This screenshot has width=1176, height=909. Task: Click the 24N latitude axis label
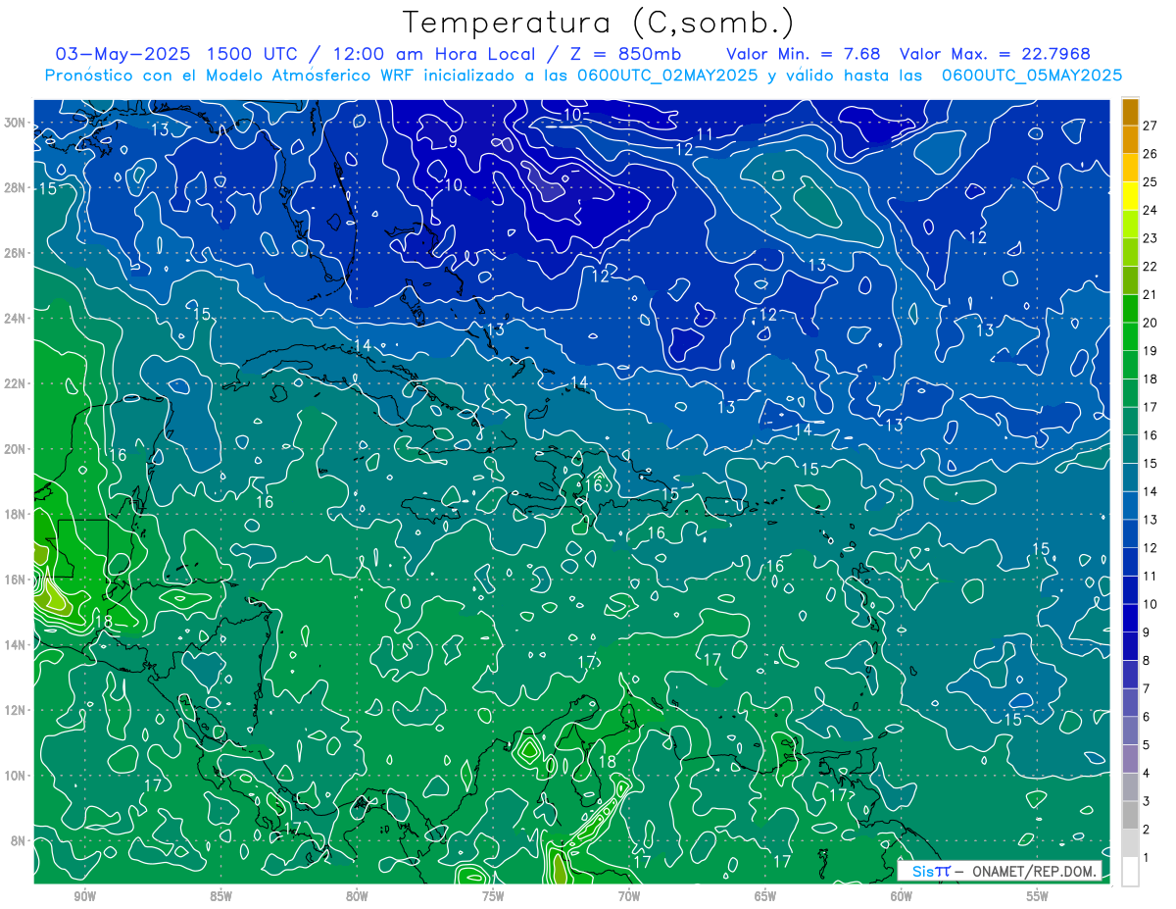pyautogui.click(x=15, y=318)
